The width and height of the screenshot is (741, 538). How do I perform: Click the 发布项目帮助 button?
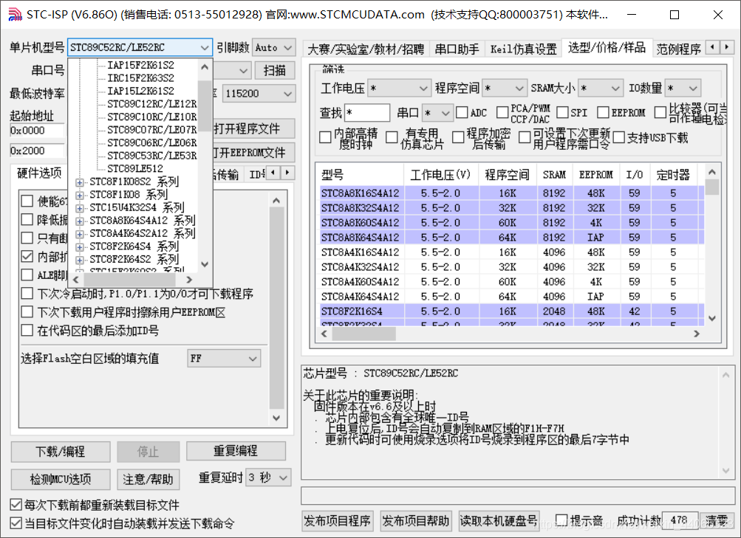(x=416, y=521)
